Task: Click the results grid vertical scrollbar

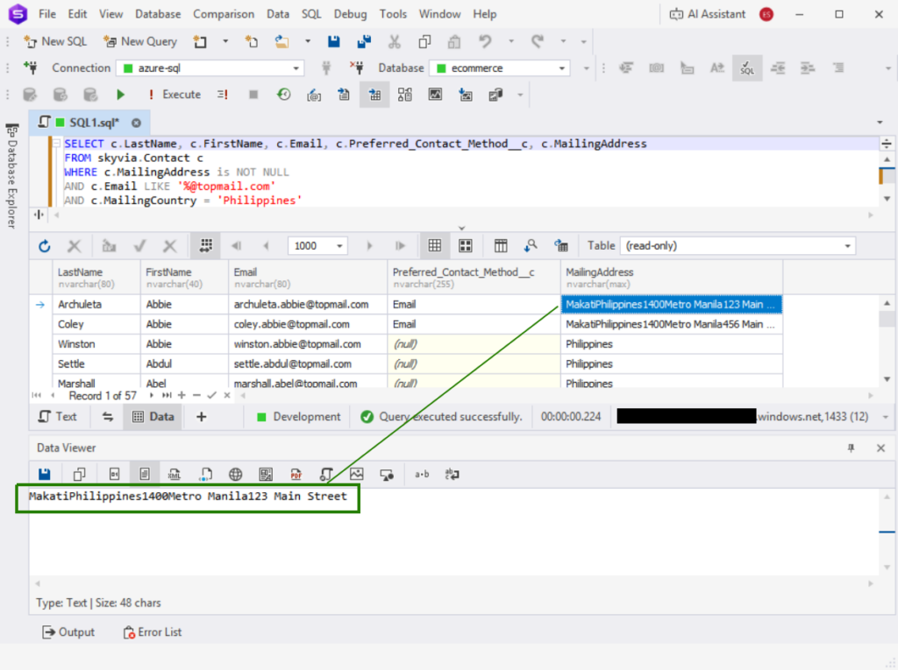Action: 887,342
